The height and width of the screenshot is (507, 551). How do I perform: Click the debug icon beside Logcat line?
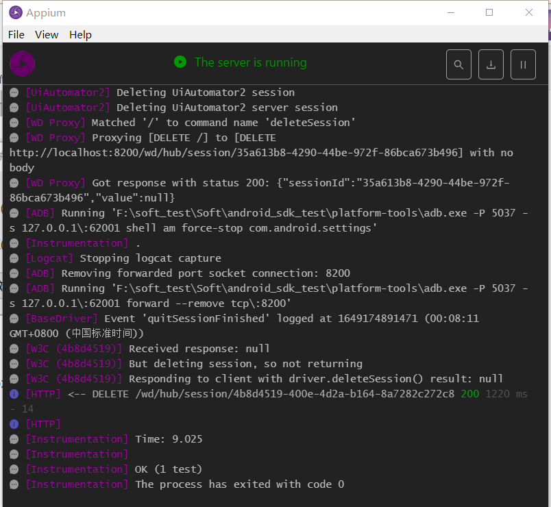(x=14, y=258)
